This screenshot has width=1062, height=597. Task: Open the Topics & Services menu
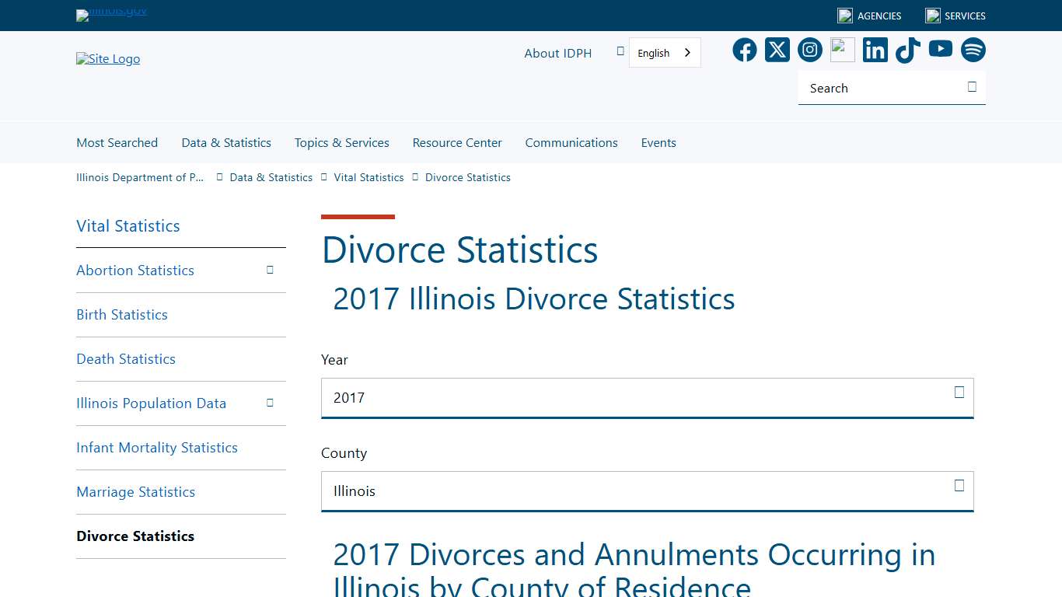coord(341,142)
